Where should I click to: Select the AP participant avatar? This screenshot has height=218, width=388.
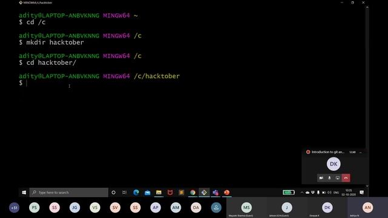point(155,208)
